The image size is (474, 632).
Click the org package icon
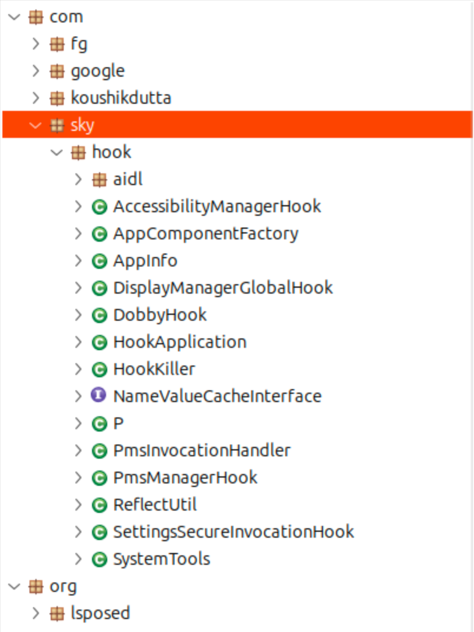[x=35, y=586]
